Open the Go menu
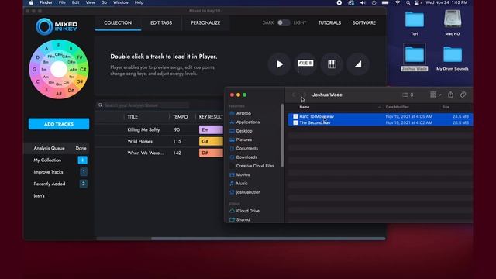This screenshot has width=496, height=279. (104, 2)
